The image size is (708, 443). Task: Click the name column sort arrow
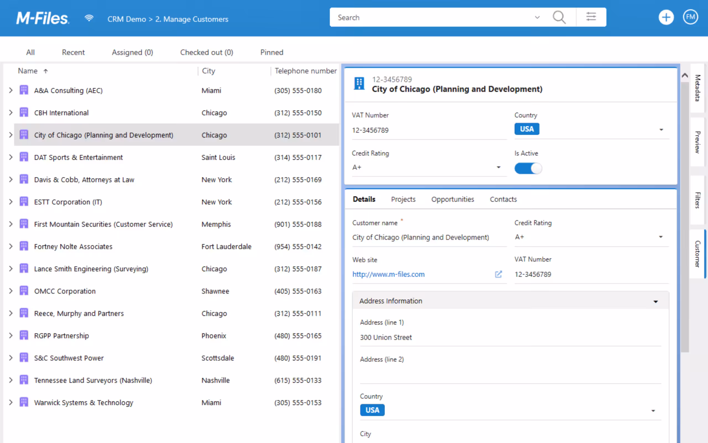click(46, 71)
